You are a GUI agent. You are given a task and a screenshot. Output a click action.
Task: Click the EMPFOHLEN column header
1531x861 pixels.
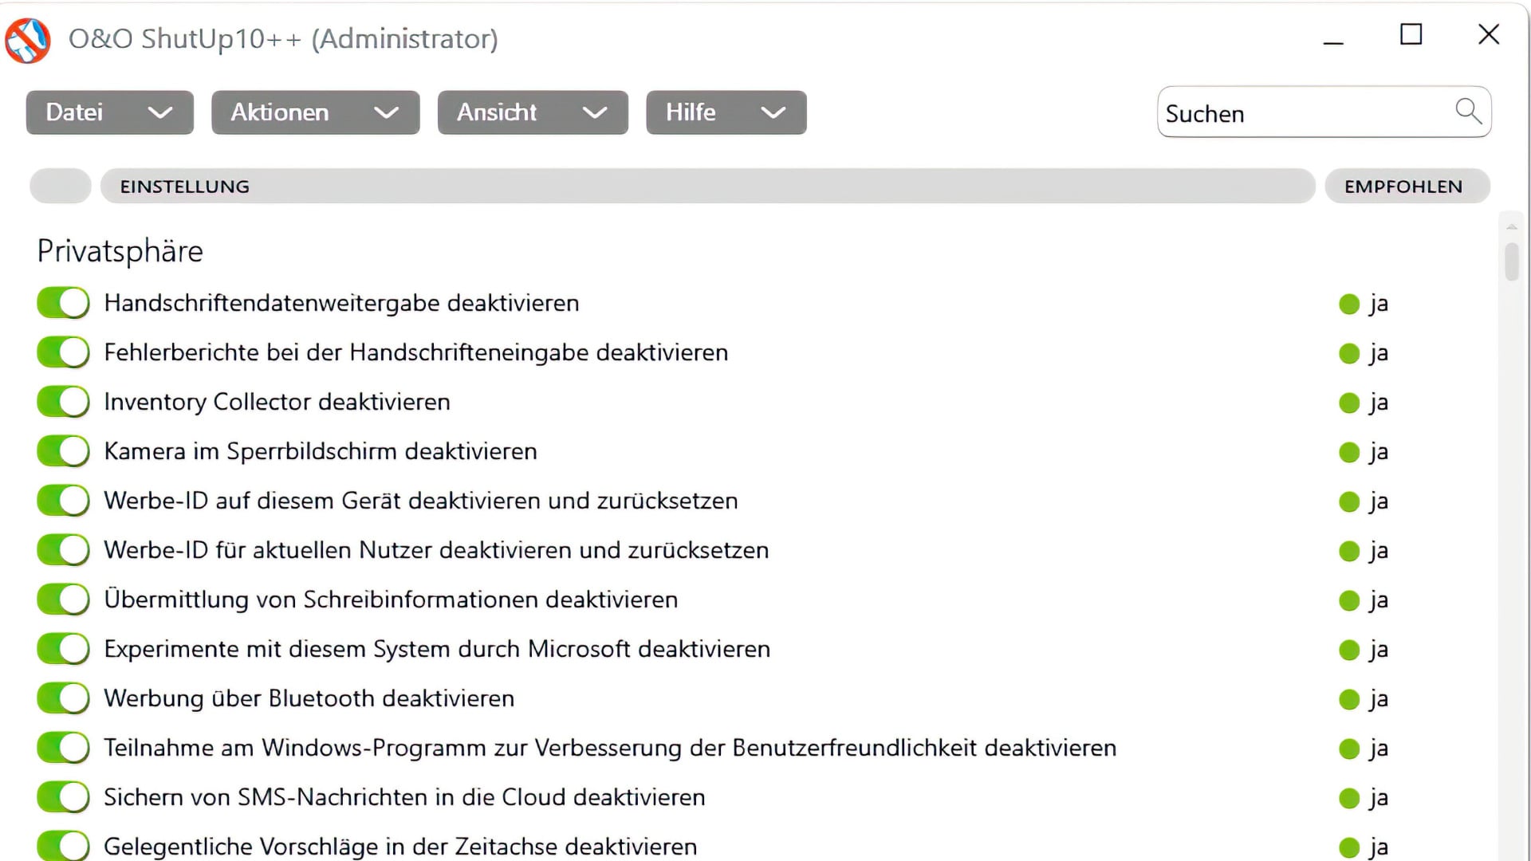point(1407,186)
